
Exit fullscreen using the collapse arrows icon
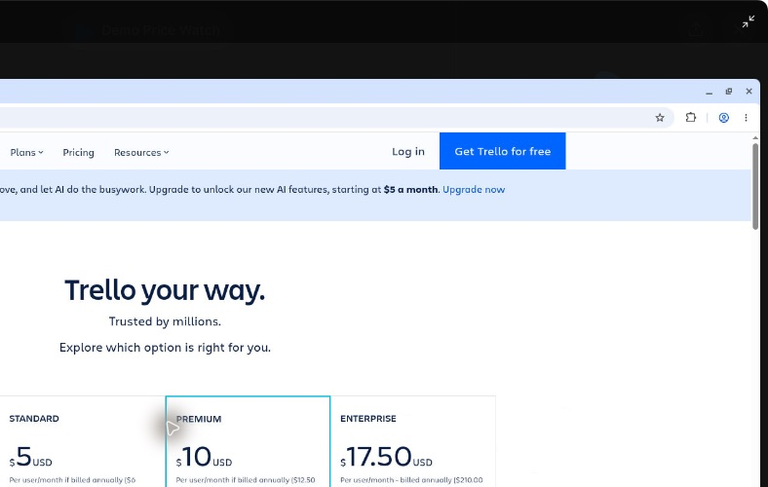[x=748, y=21]
